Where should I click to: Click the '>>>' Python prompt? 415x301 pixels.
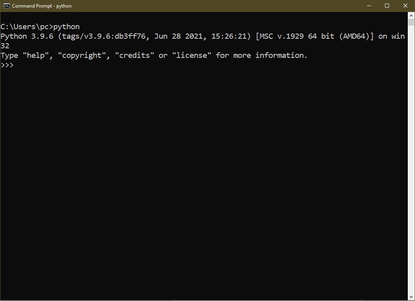coord(7,65)
